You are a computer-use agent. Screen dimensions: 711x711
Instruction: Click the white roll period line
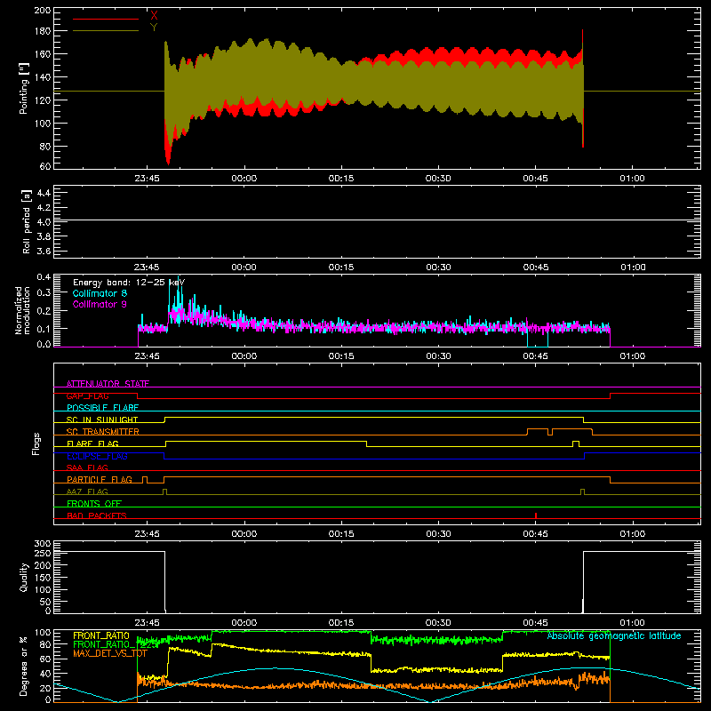(377, 220)
